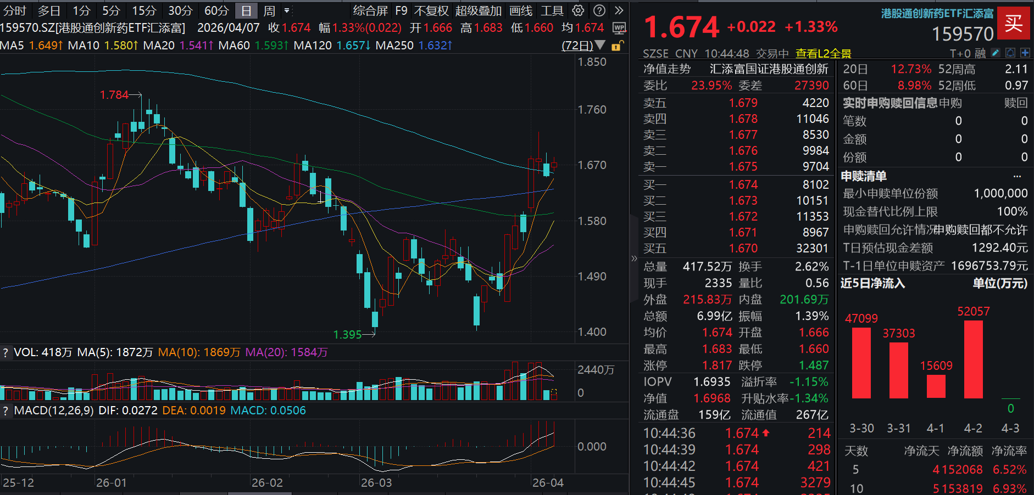
Task: Click the double-arrow toolbar overflow icon
Action: (x=619, y=10)
